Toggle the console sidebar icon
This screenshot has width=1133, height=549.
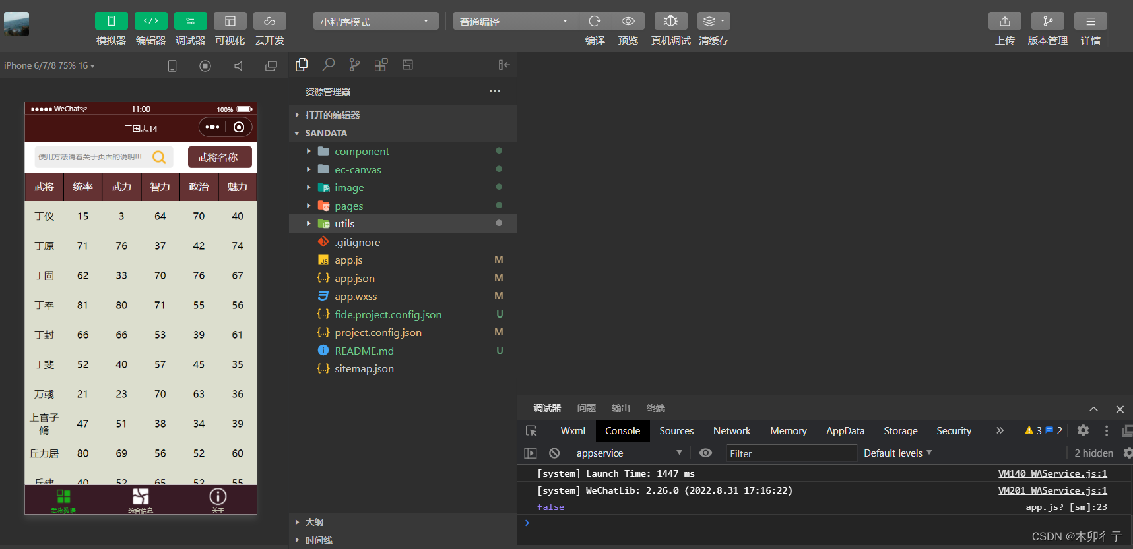(x=531, y=453)
